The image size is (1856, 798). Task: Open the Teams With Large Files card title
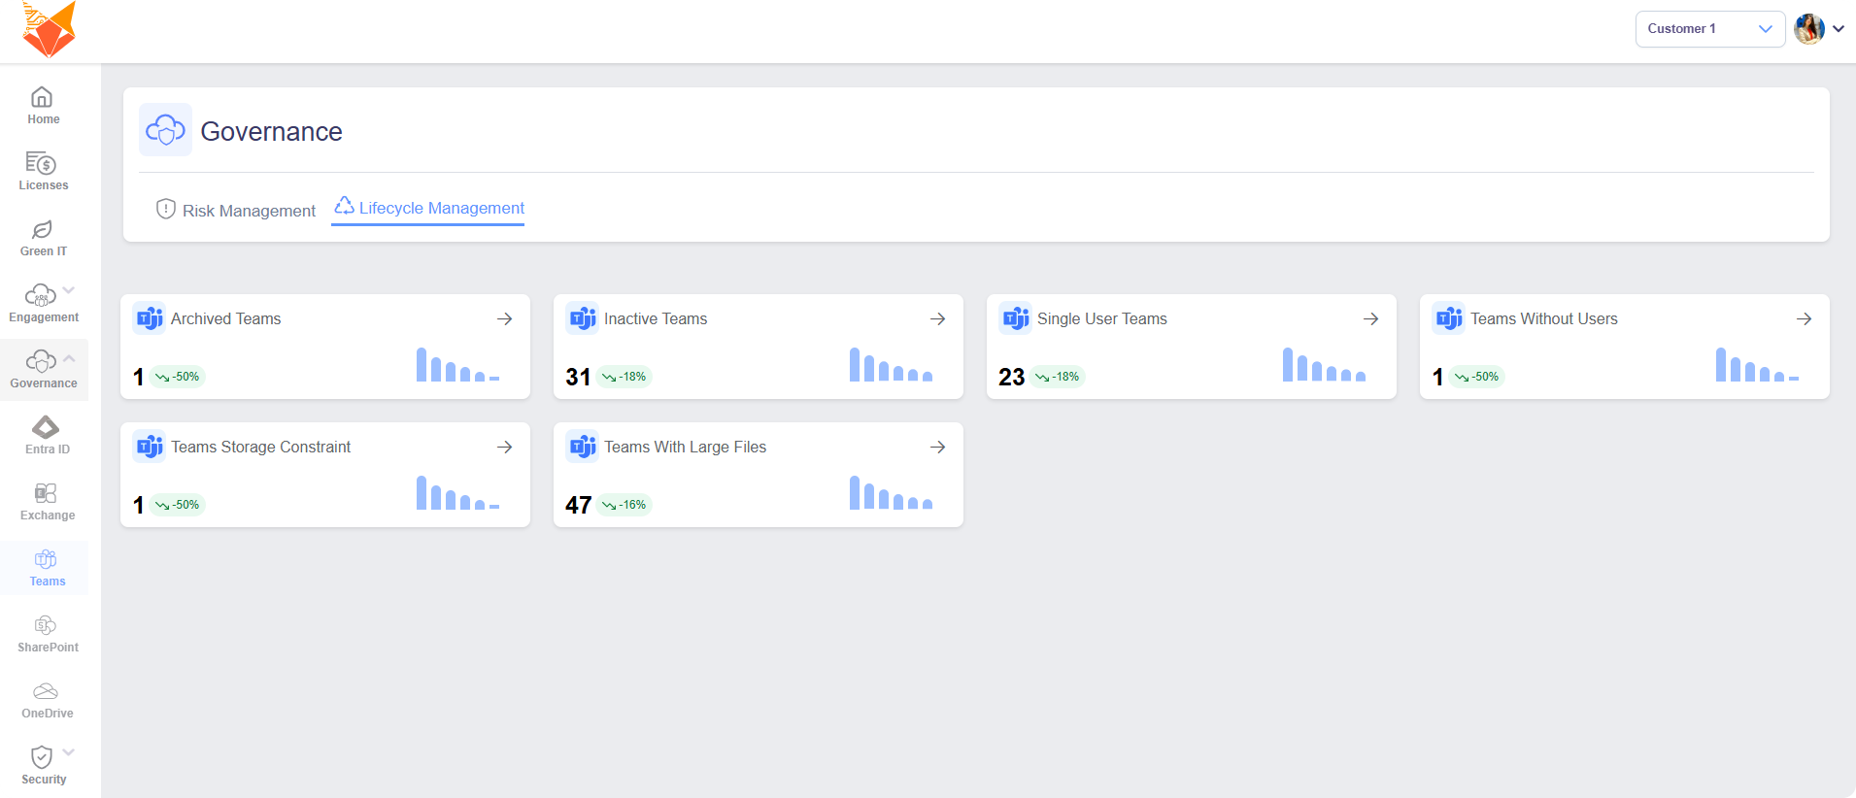(685, 448)
